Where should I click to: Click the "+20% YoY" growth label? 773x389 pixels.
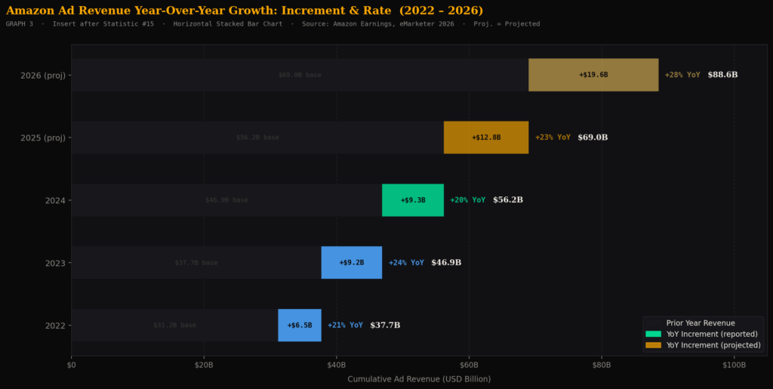[468, 200]
